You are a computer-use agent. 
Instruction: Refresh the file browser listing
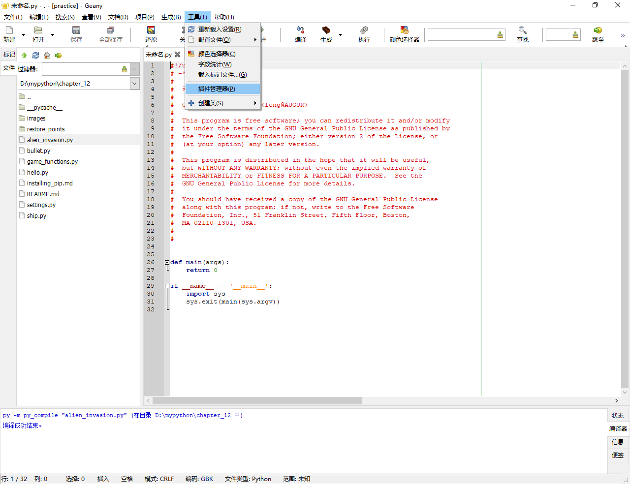(x=35, y=55)
